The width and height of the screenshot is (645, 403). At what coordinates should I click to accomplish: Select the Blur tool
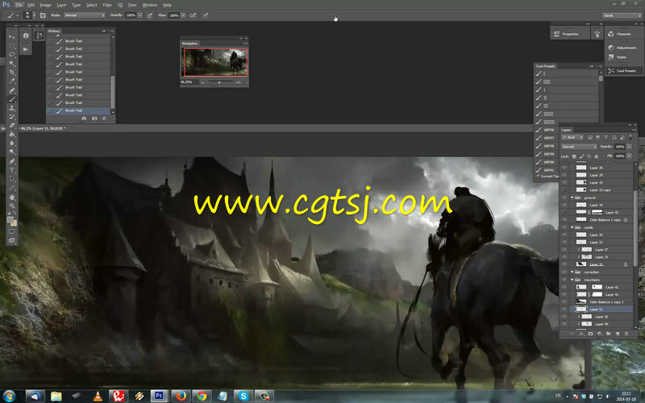point(12,143)
